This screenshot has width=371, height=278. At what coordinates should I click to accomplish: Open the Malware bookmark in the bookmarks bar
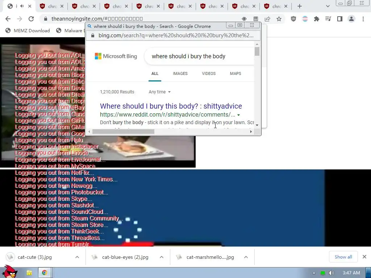pos(70,30)
